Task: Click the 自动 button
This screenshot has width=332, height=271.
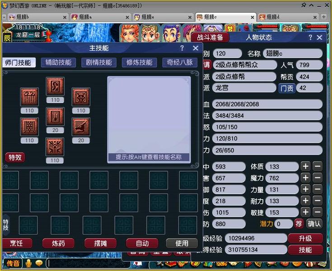Action: point(142,243)
